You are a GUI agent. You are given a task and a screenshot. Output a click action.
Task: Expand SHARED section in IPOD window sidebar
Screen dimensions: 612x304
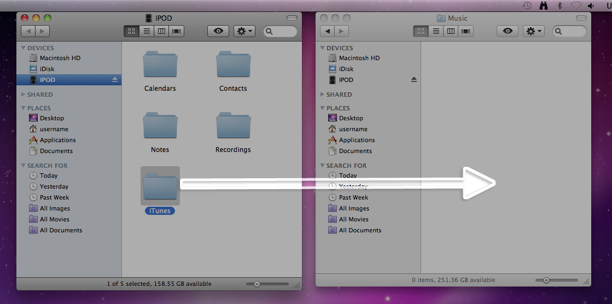click(x=24, y=95)
